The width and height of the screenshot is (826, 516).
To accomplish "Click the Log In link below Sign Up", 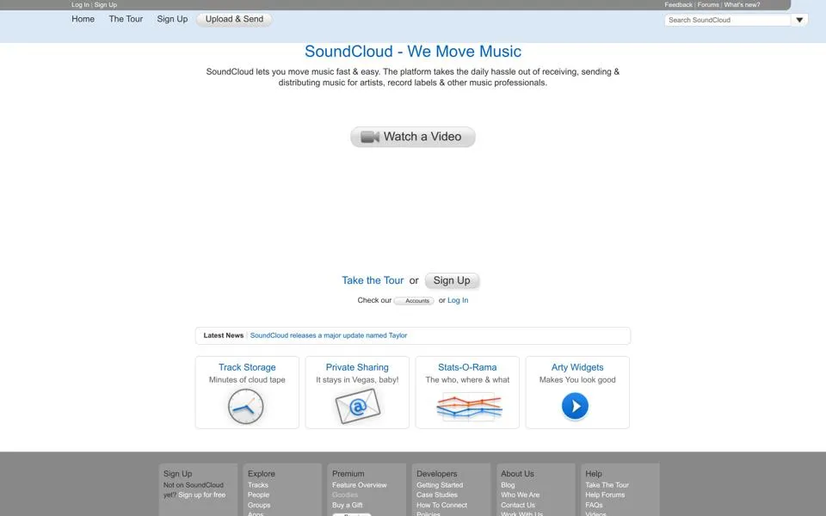I will click(x=458, y=300).
